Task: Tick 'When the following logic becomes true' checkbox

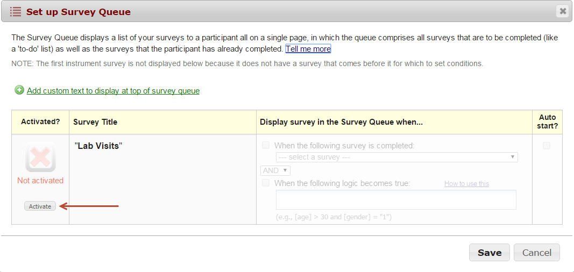Action: (266, 183)
